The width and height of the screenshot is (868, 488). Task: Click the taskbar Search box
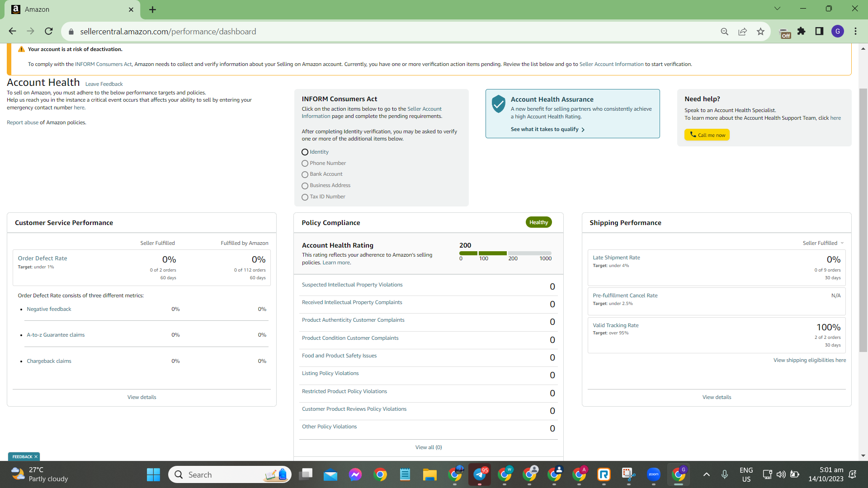[230, 474]
